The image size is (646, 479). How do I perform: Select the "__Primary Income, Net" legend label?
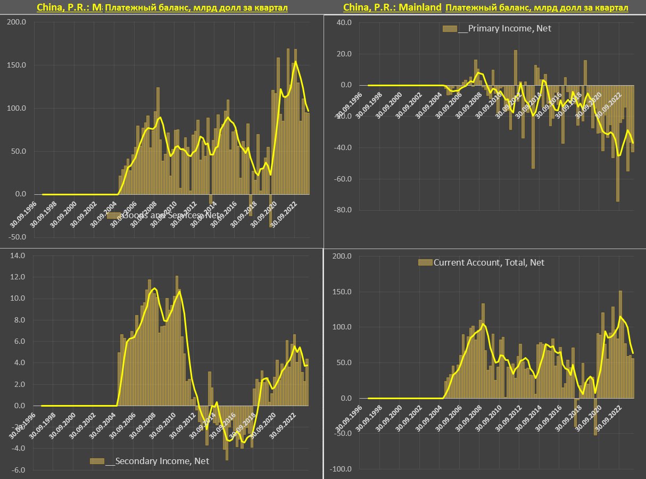[x=504, y=29]
